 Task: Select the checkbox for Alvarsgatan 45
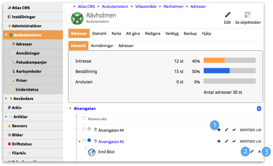point(84,141)
